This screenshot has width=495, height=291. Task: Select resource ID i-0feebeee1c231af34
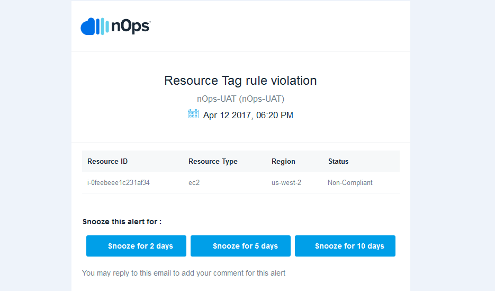119,183
